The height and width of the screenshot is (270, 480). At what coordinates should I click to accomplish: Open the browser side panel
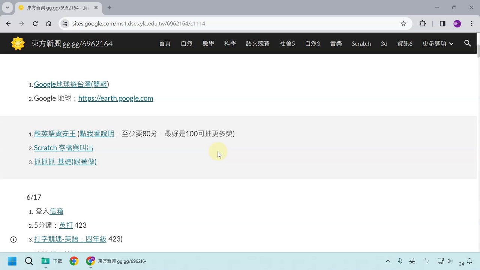click(x=442, y=24)
